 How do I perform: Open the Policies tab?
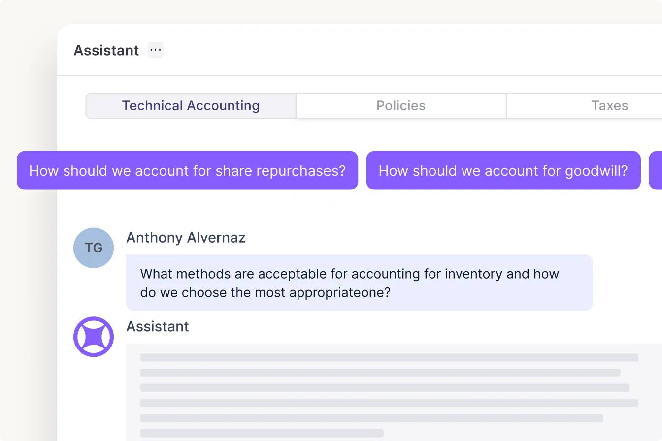click(x=401, y=106)
